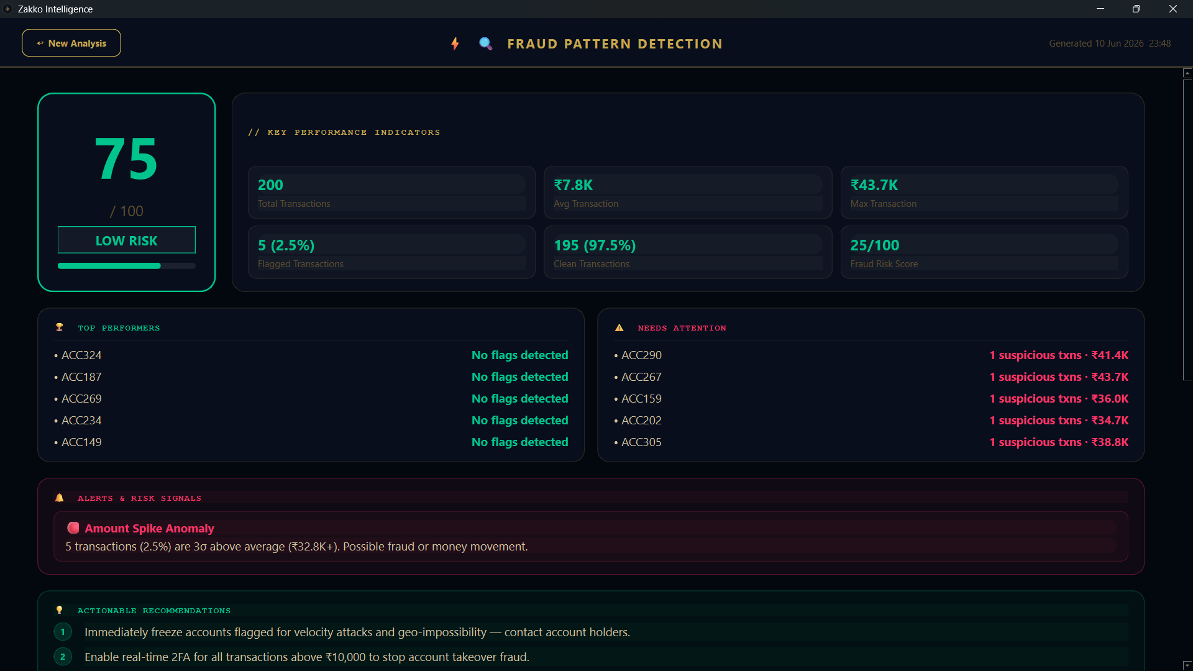Click '1 suspicious txns · ₹38.8K' text
Screen dimensions: 1193x671
point(1059,442)
